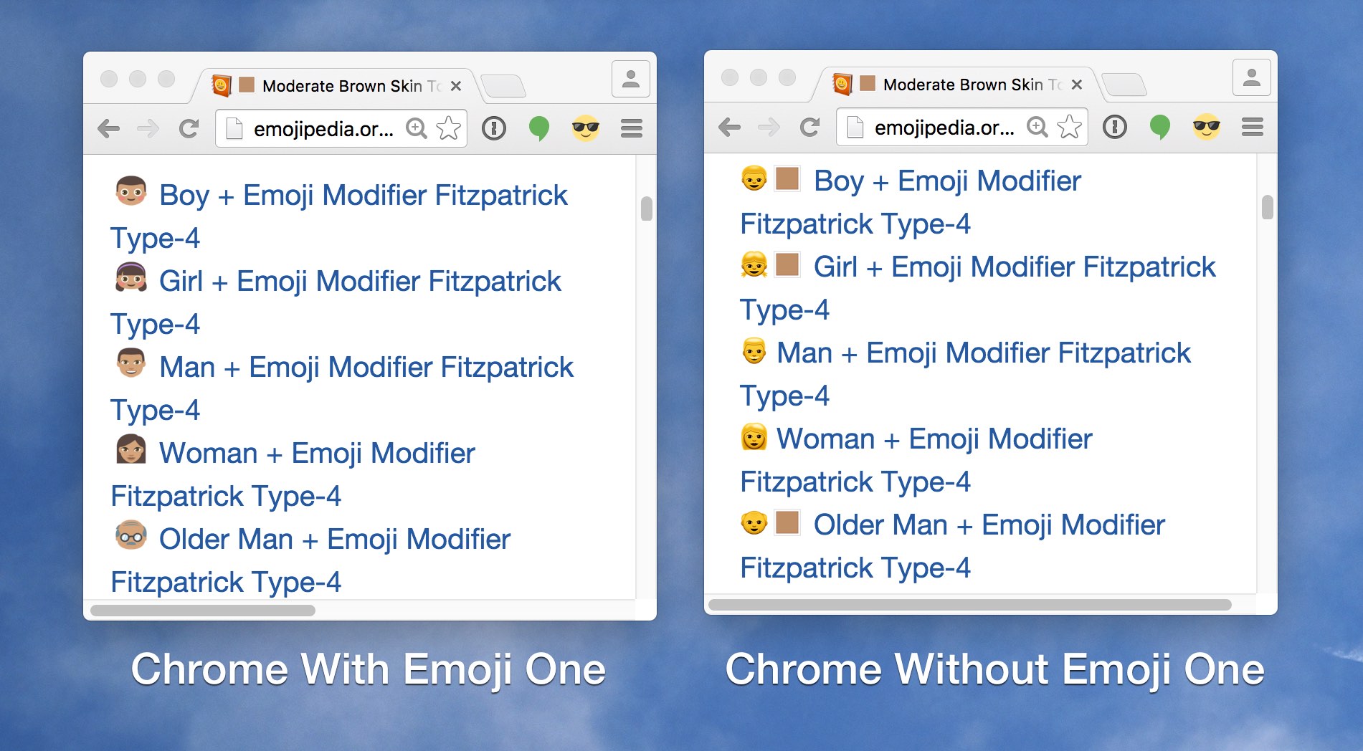Click the girl emoji image in left window
This screenshot has width=1363, height=751.
(131, 277)
